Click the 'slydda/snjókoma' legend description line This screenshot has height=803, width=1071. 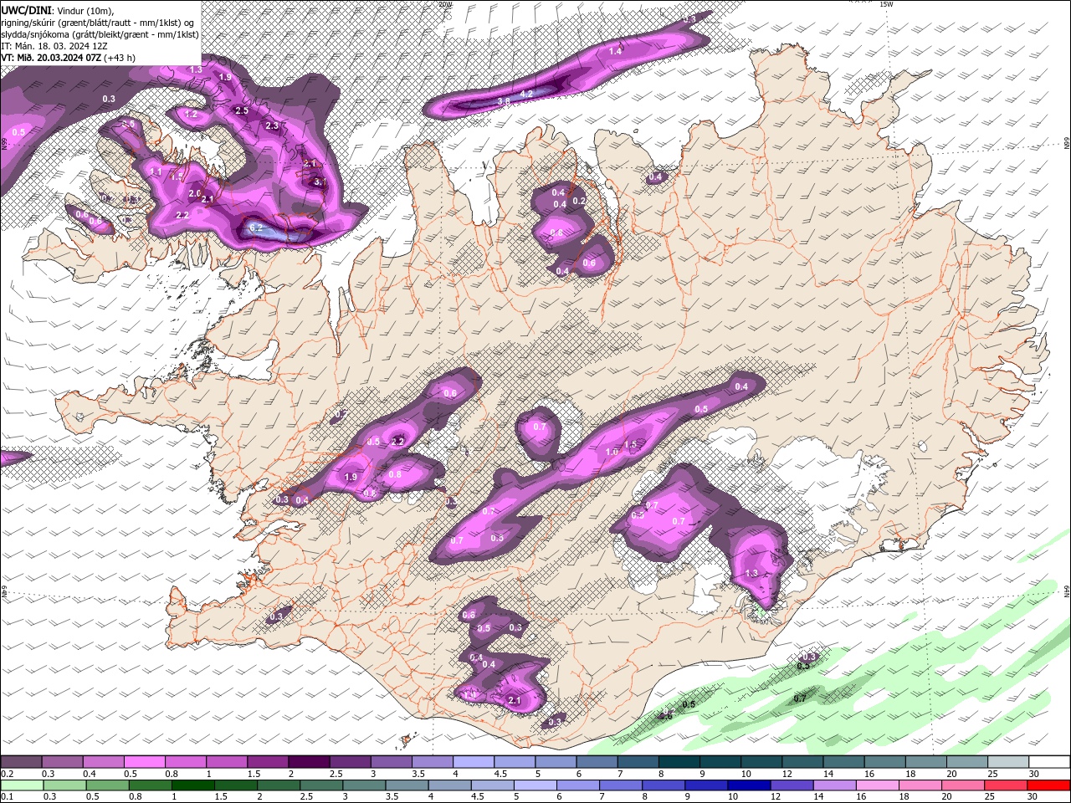pyautogui.click(x=100, y=33)
